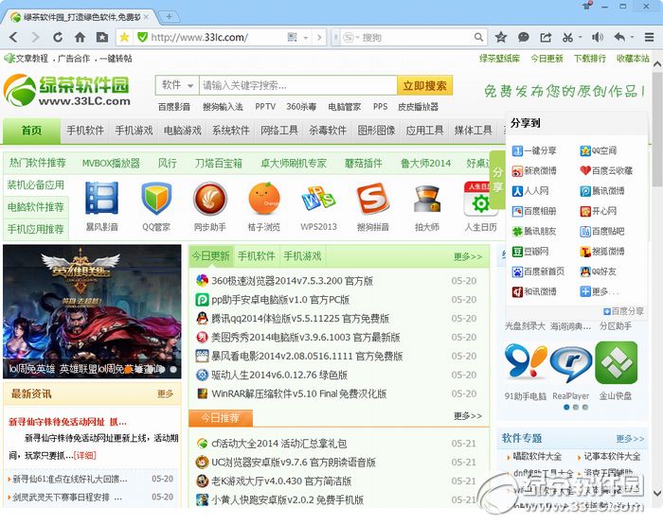
Task: Click the address bar forward chevron
Action: tap(319, 38)
